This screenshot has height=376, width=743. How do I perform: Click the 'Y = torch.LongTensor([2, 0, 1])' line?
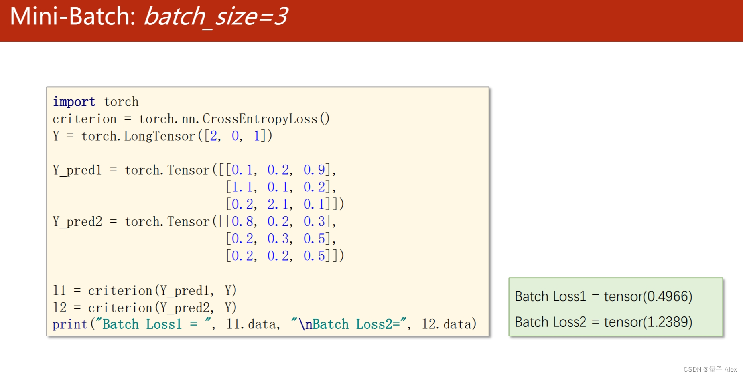tap(162, 136)
